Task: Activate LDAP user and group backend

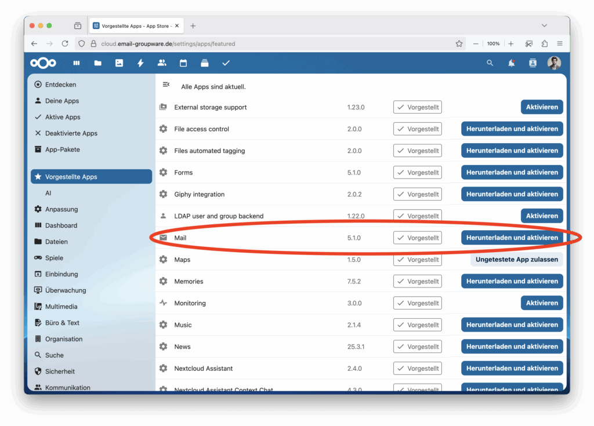Action: pyautogui.click(x=542, y=216)
